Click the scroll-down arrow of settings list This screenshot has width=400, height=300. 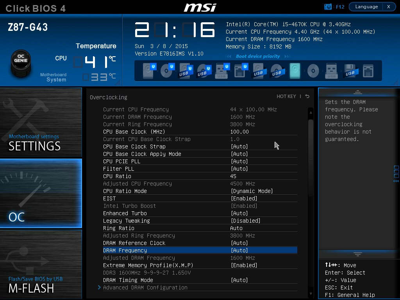coord(311,294)
